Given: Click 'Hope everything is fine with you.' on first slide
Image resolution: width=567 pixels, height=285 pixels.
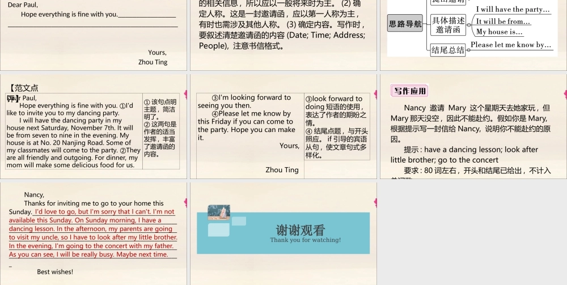Looking at the screenshot, I should [x=69, y=15].
